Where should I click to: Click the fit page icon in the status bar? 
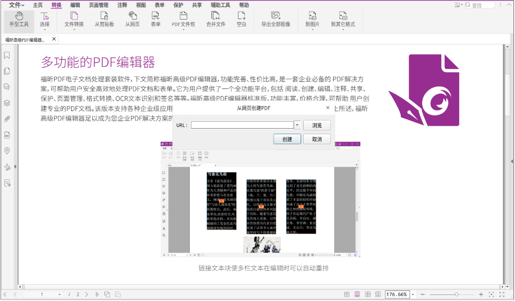click(x=491, y=294)
